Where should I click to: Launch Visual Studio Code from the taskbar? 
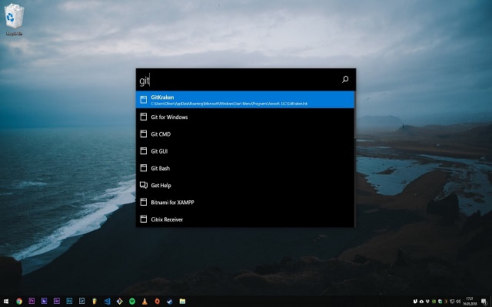point(107,302)
